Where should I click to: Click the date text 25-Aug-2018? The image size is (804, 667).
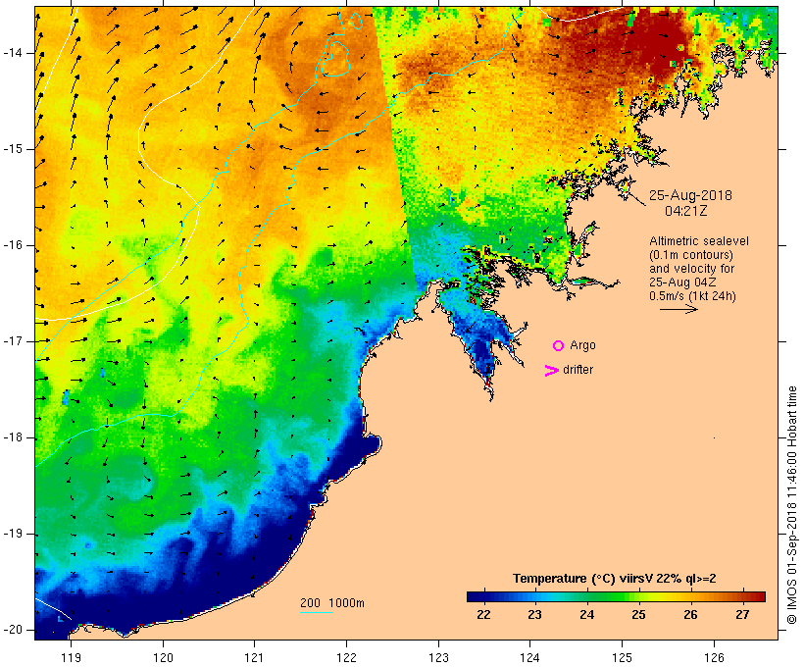690,195
